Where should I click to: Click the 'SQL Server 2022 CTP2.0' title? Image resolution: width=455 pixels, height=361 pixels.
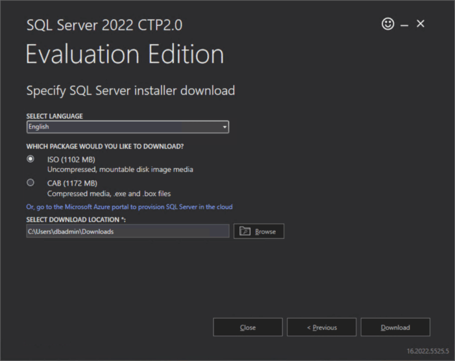tap(105, 25)
